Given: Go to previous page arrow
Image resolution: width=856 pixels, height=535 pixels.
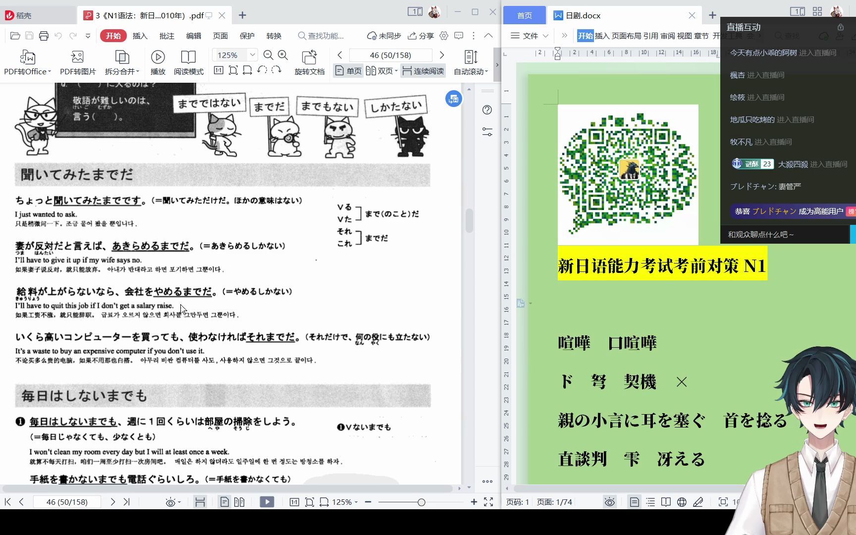Looking at the screenshot, I should 340,55.
